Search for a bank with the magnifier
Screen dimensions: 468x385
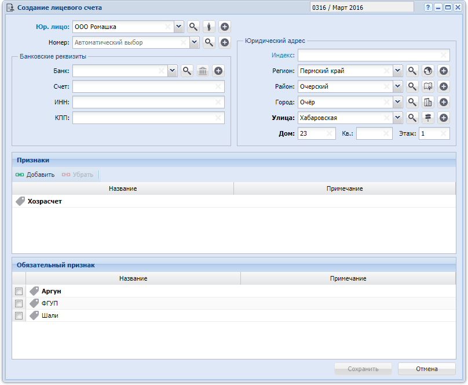pyautogui.click(x=187, y=71)
